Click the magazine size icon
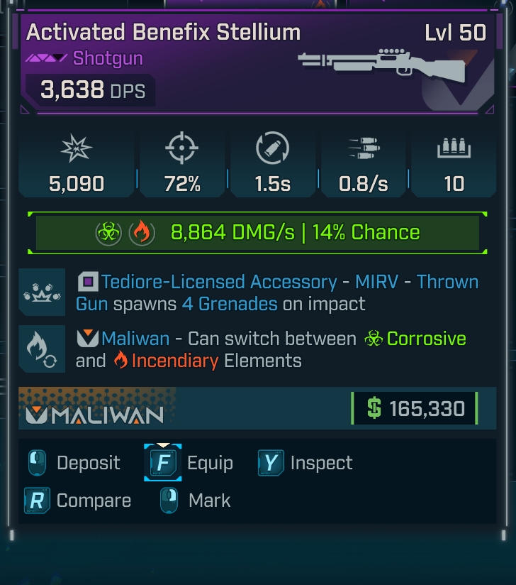 [454, 148]
